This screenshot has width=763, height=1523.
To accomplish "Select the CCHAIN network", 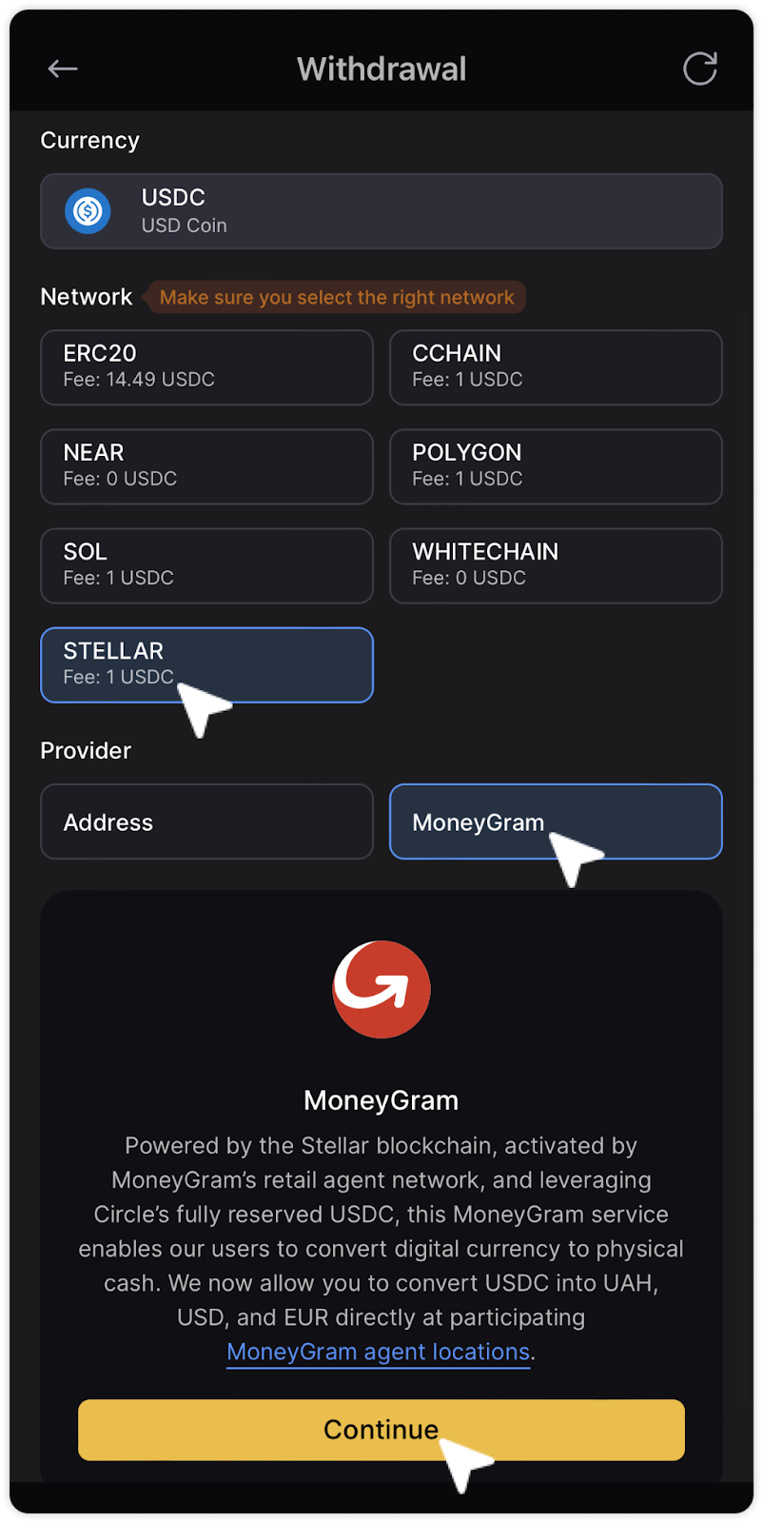I will [x=556, y=367].
